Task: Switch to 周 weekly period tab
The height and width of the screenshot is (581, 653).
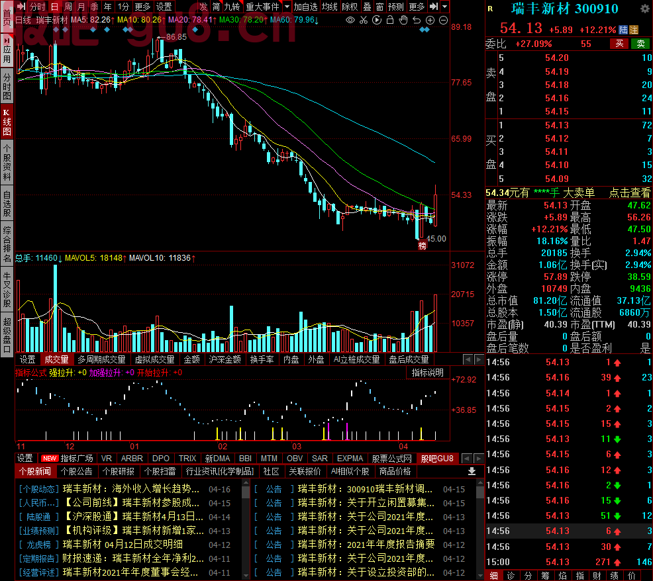Action: [68, 6]
